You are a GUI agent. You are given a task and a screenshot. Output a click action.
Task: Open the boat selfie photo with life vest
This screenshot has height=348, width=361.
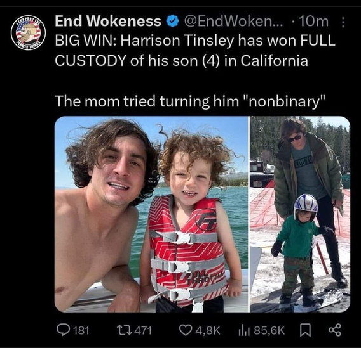151,214
